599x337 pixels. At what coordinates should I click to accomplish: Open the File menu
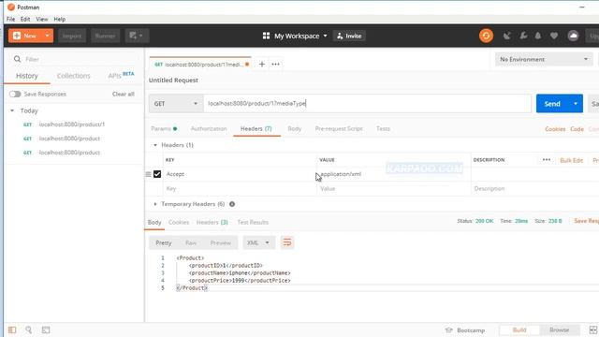pos(10,19)
